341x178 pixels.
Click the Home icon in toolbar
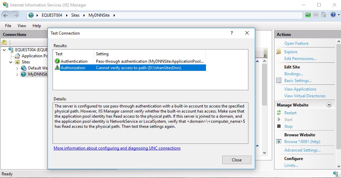tap(324, 15)
